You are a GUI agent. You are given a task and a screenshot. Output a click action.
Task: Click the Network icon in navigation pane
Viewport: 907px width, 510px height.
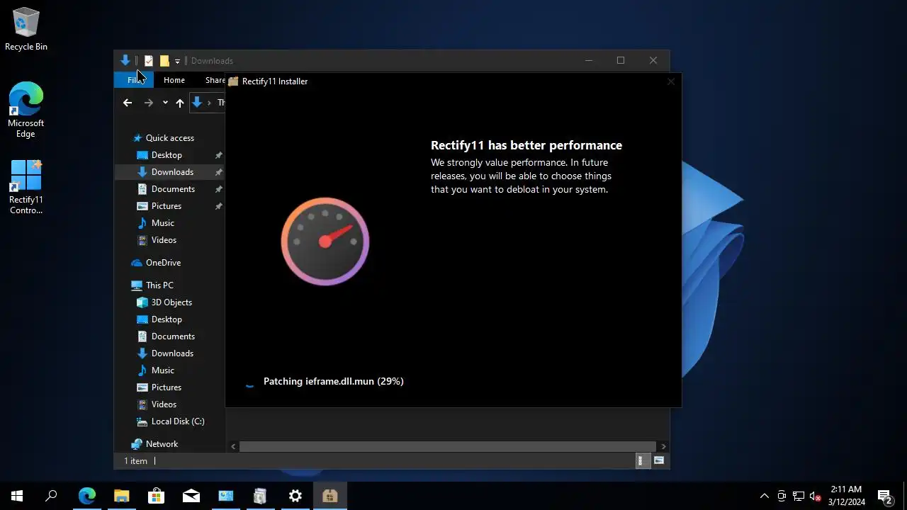tap(137, 444)
